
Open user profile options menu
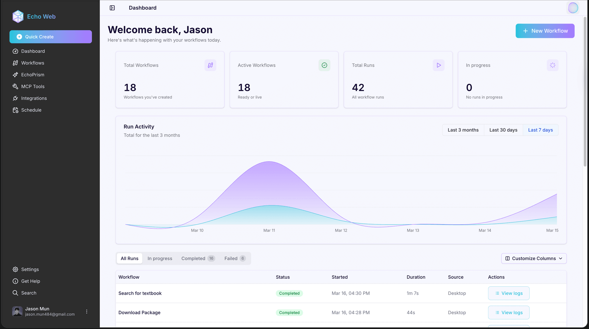87,311
